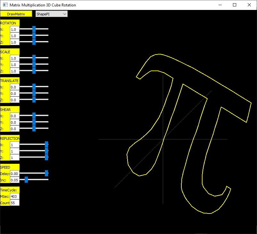Click the Translate Z slider thumb
This screenshot has height=234, width=257.
pos(34,100)
